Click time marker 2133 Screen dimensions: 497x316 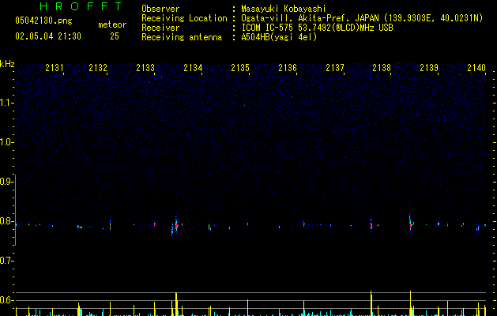[145, 67]
